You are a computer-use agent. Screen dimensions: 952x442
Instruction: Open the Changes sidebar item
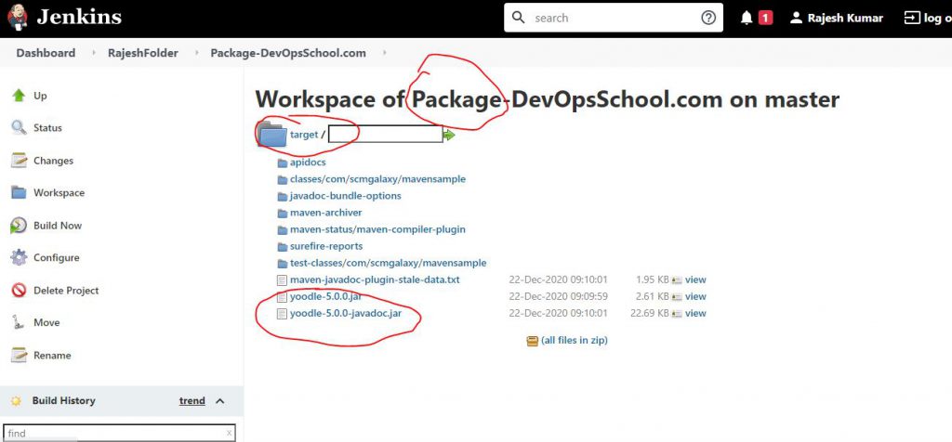point(53,161)
